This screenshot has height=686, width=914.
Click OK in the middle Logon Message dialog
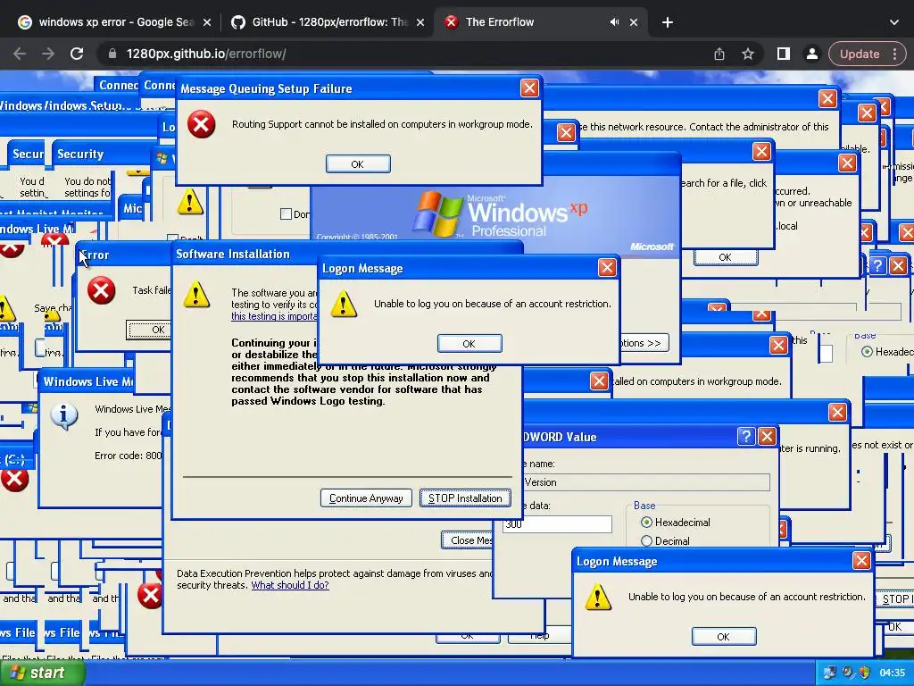click(x=469, y=344)
